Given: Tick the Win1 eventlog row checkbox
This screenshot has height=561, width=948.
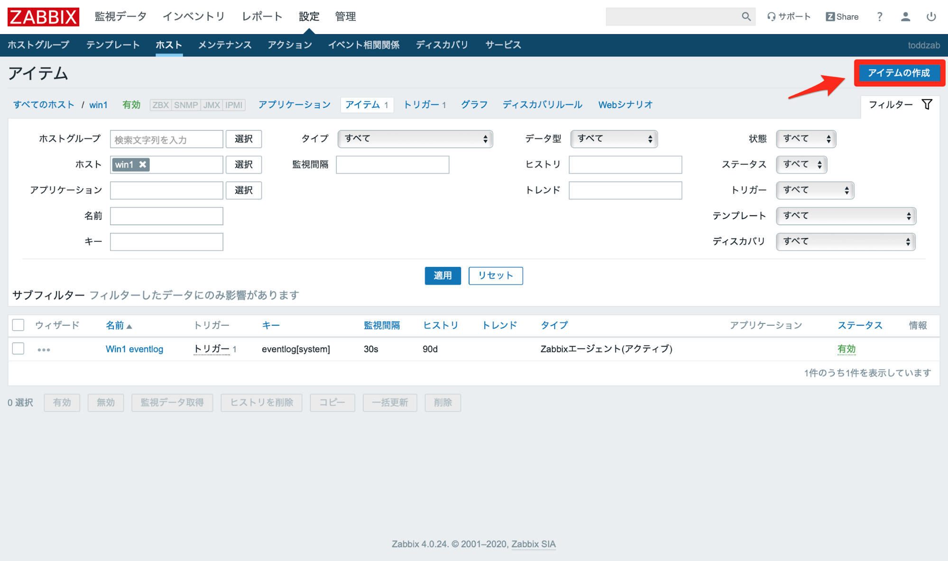Looking at the screenshot, I should 18,349.
